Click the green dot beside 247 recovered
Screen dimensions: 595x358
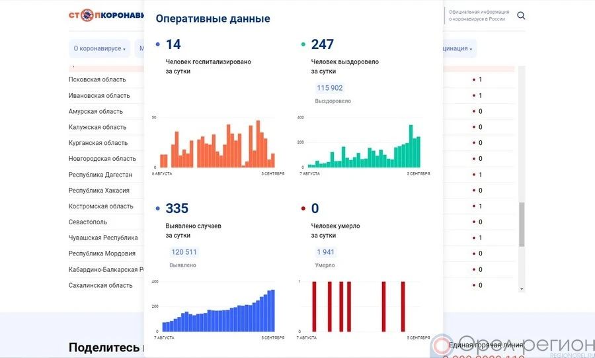pos(303,45)
